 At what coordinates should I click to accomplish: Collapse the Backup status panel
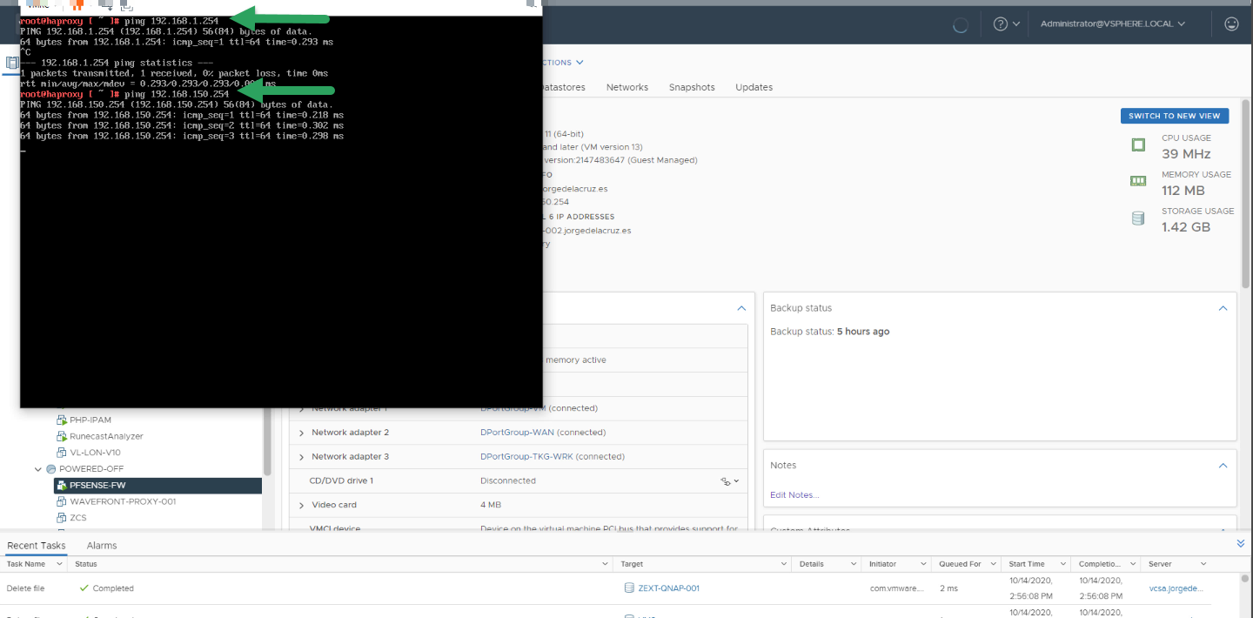coord(1223,308)
